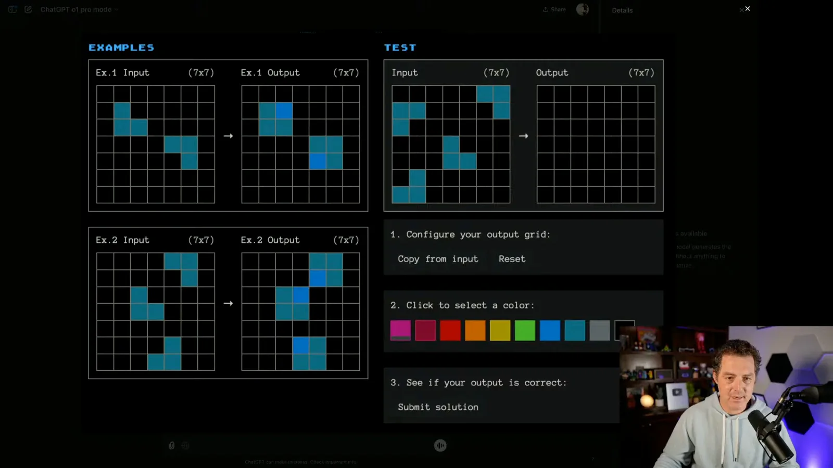833x468 pixels.
Task: Select the teal blue color swatch
Action: point(575,330)
